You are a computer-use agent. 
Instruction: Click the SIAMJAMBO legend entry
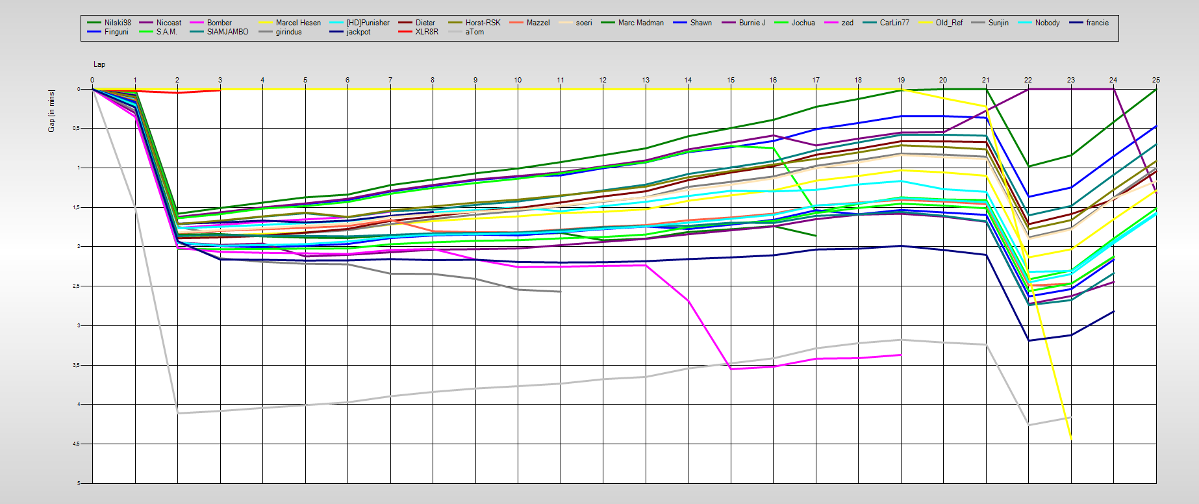227,32
